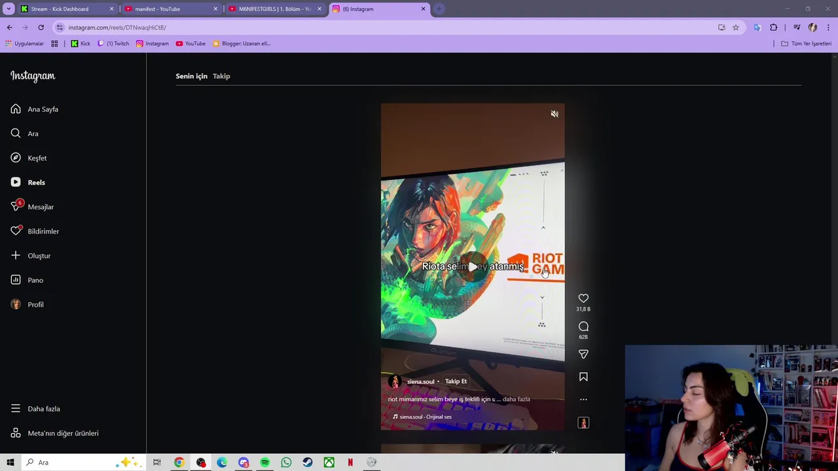Click Oluştur to create a post
This screenshot has height=471, width=838.
point(31,256)
